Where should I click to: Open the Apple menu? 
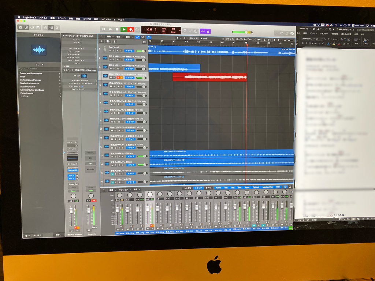tap(19, 17)
